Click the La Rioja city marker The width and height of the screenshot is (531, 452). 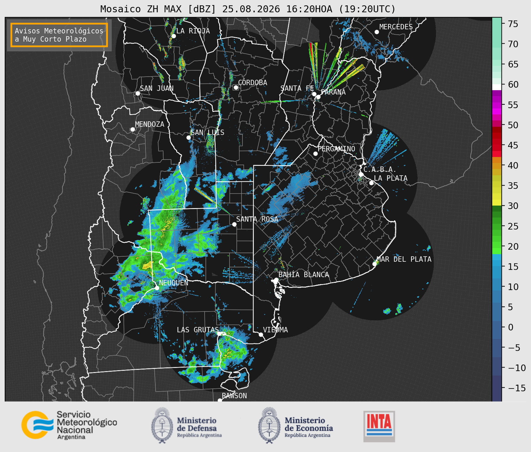coord(173,36)
